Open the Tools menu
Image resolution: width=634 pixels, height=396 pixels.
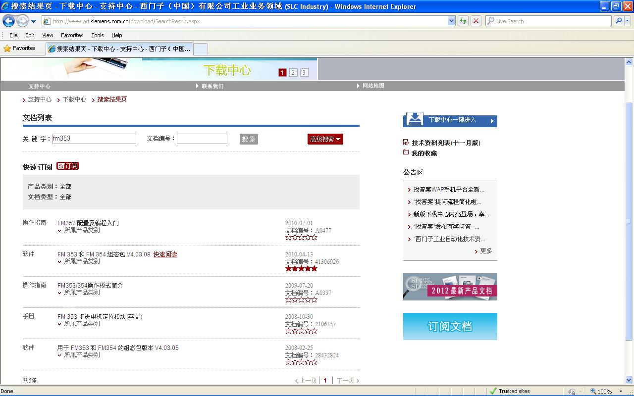98,35
